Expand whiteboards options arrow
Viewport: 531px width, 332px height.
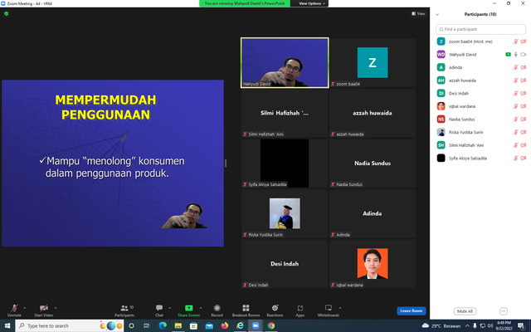point(340,308)
